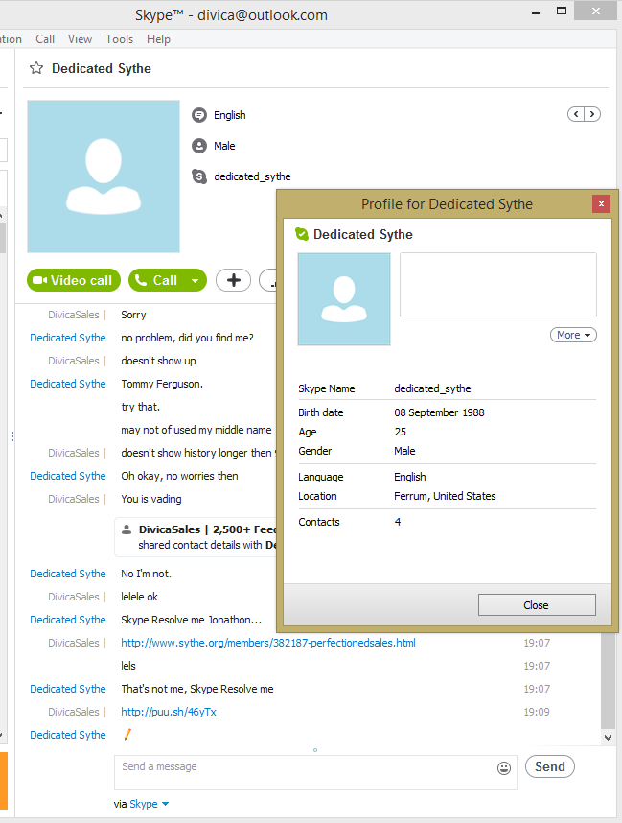Maximize the Skype window

562,11
